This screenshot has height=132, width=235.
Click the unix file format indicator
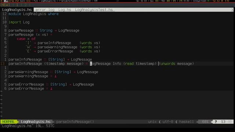coord(152,122)
